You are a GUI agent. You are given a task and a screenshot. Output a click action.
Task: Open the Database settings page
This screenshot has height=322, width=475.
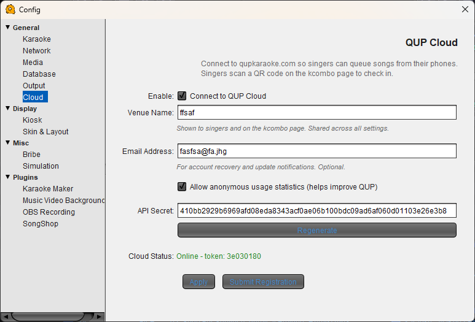39,74
